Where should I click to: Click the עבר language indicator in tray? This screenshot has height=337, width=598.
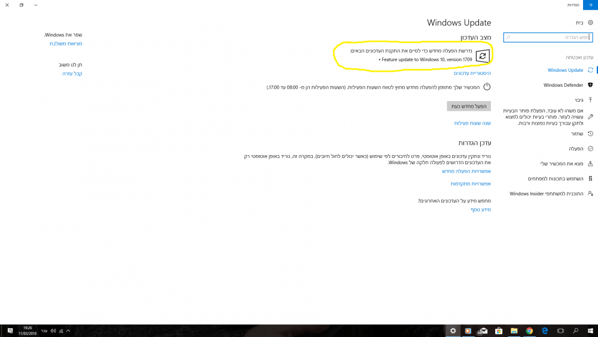44,331
